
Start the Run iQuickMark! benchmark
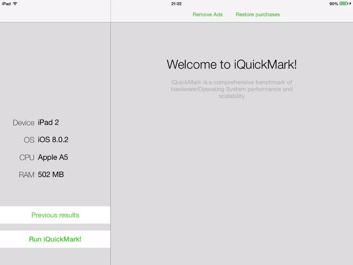[55, 239]
